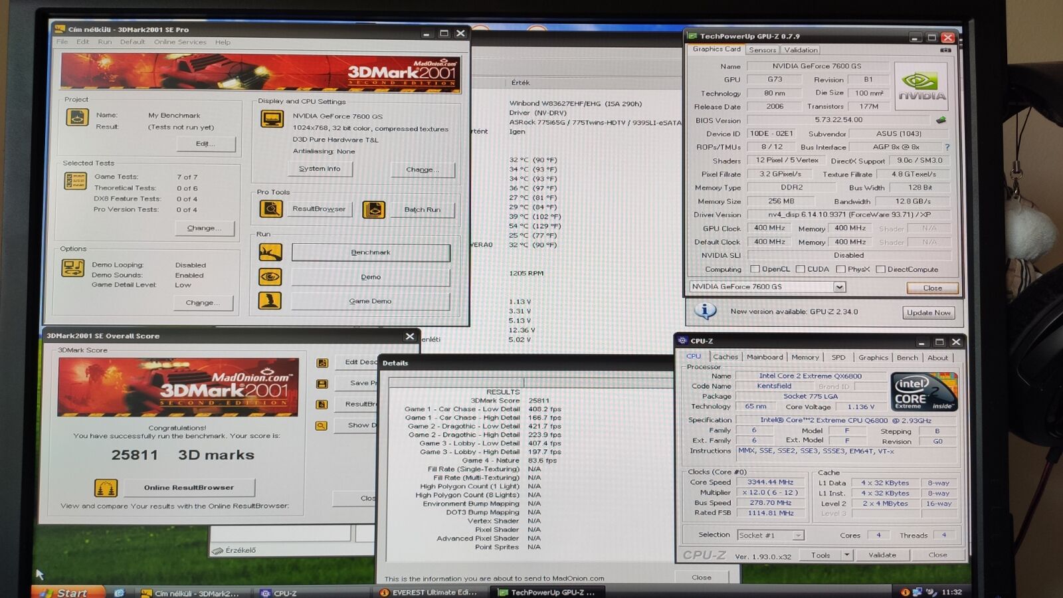Viewport: 1063px width, 598px height.
Task: Open the Edit menu in 3DMark2001
Action: click(82, 42)
